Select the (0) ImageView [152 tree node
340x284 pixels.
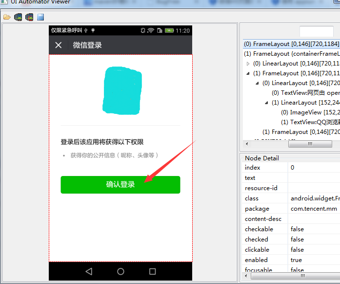pos(310,112)
